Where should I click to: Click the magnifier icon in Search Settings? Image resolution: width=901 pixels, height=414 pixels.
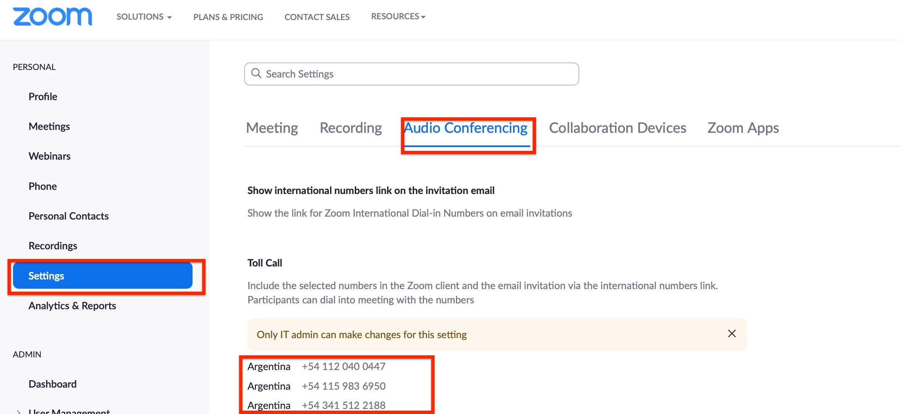(256, 73)
